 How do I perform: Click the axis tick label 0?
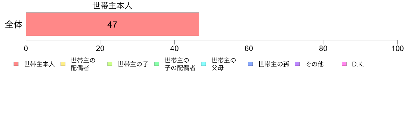tap(26, 49)
